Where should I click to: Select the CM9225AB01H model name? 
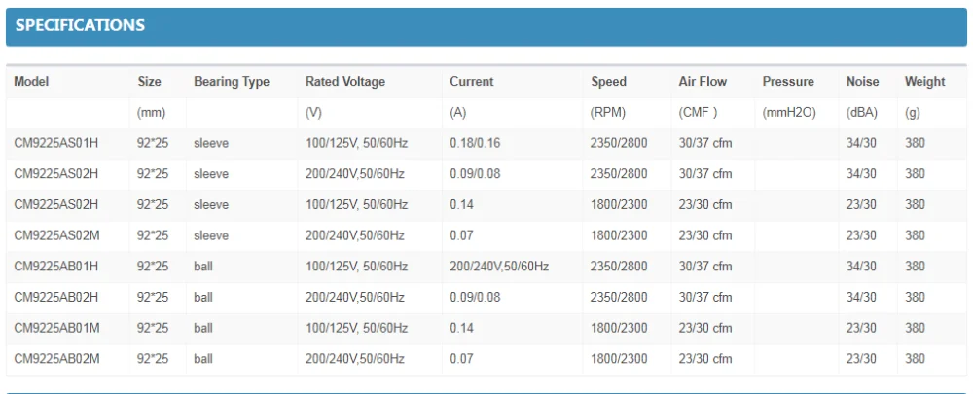[56, 267]
